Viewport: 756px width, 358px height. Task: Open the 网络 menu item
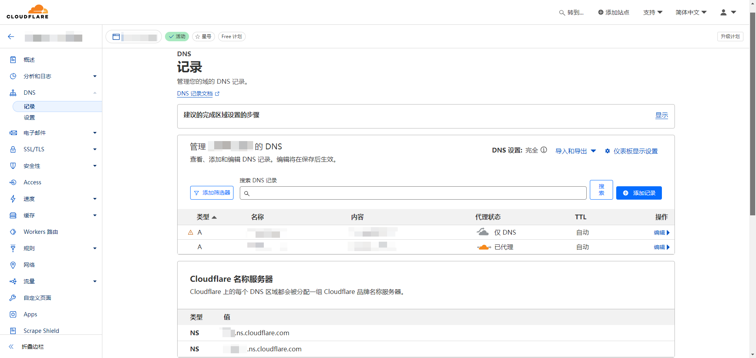(29, 265)
